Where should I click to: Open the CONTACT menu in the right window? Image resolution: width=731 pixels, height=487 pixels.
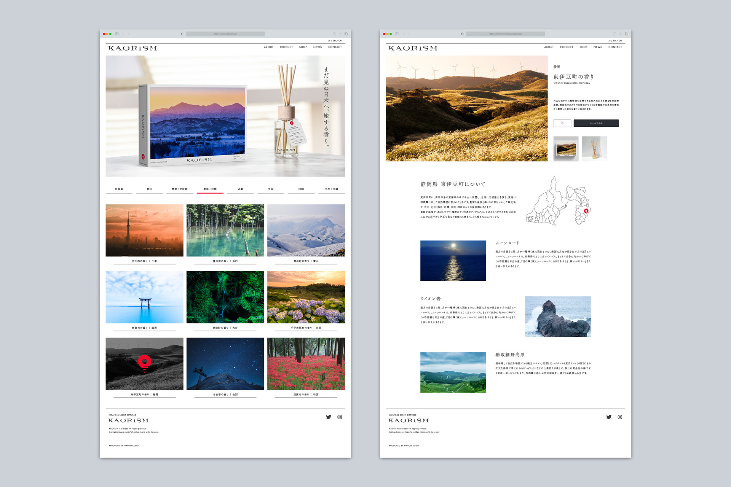[x=615, y=47]
